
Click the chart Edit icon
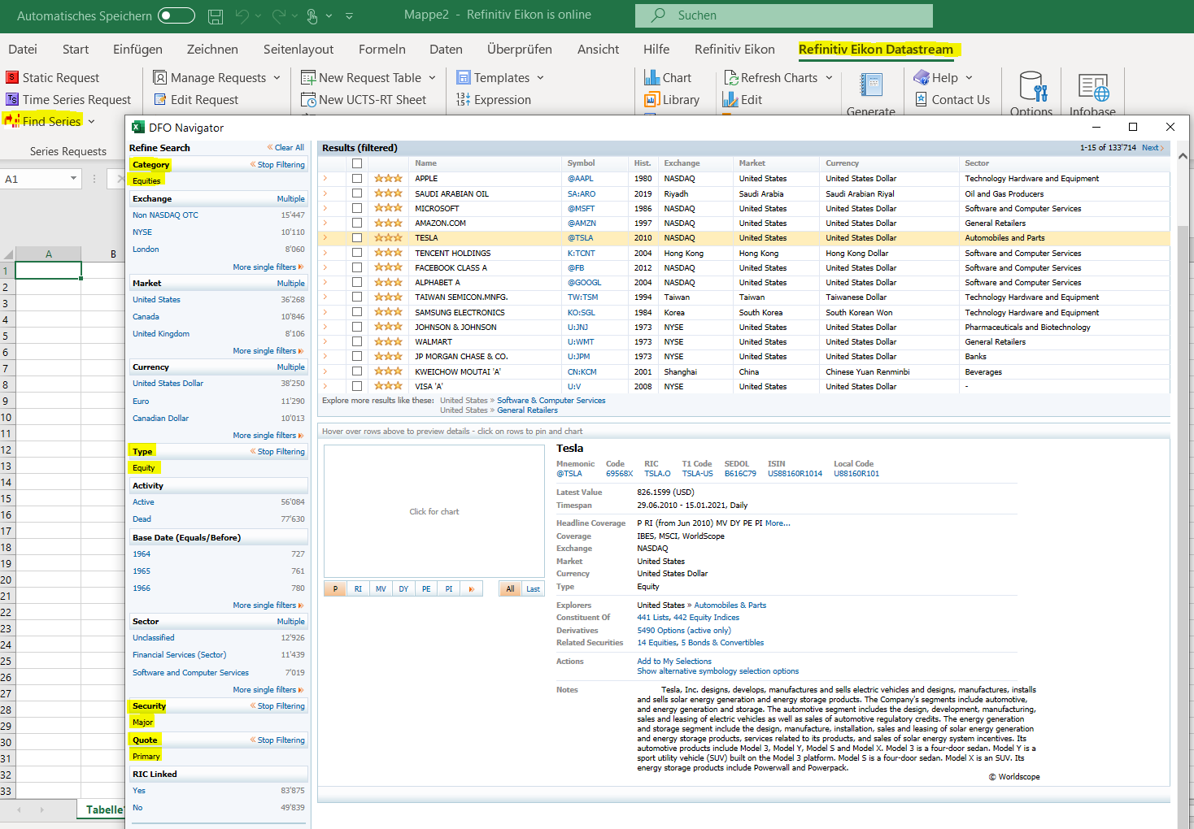(730, 99)
